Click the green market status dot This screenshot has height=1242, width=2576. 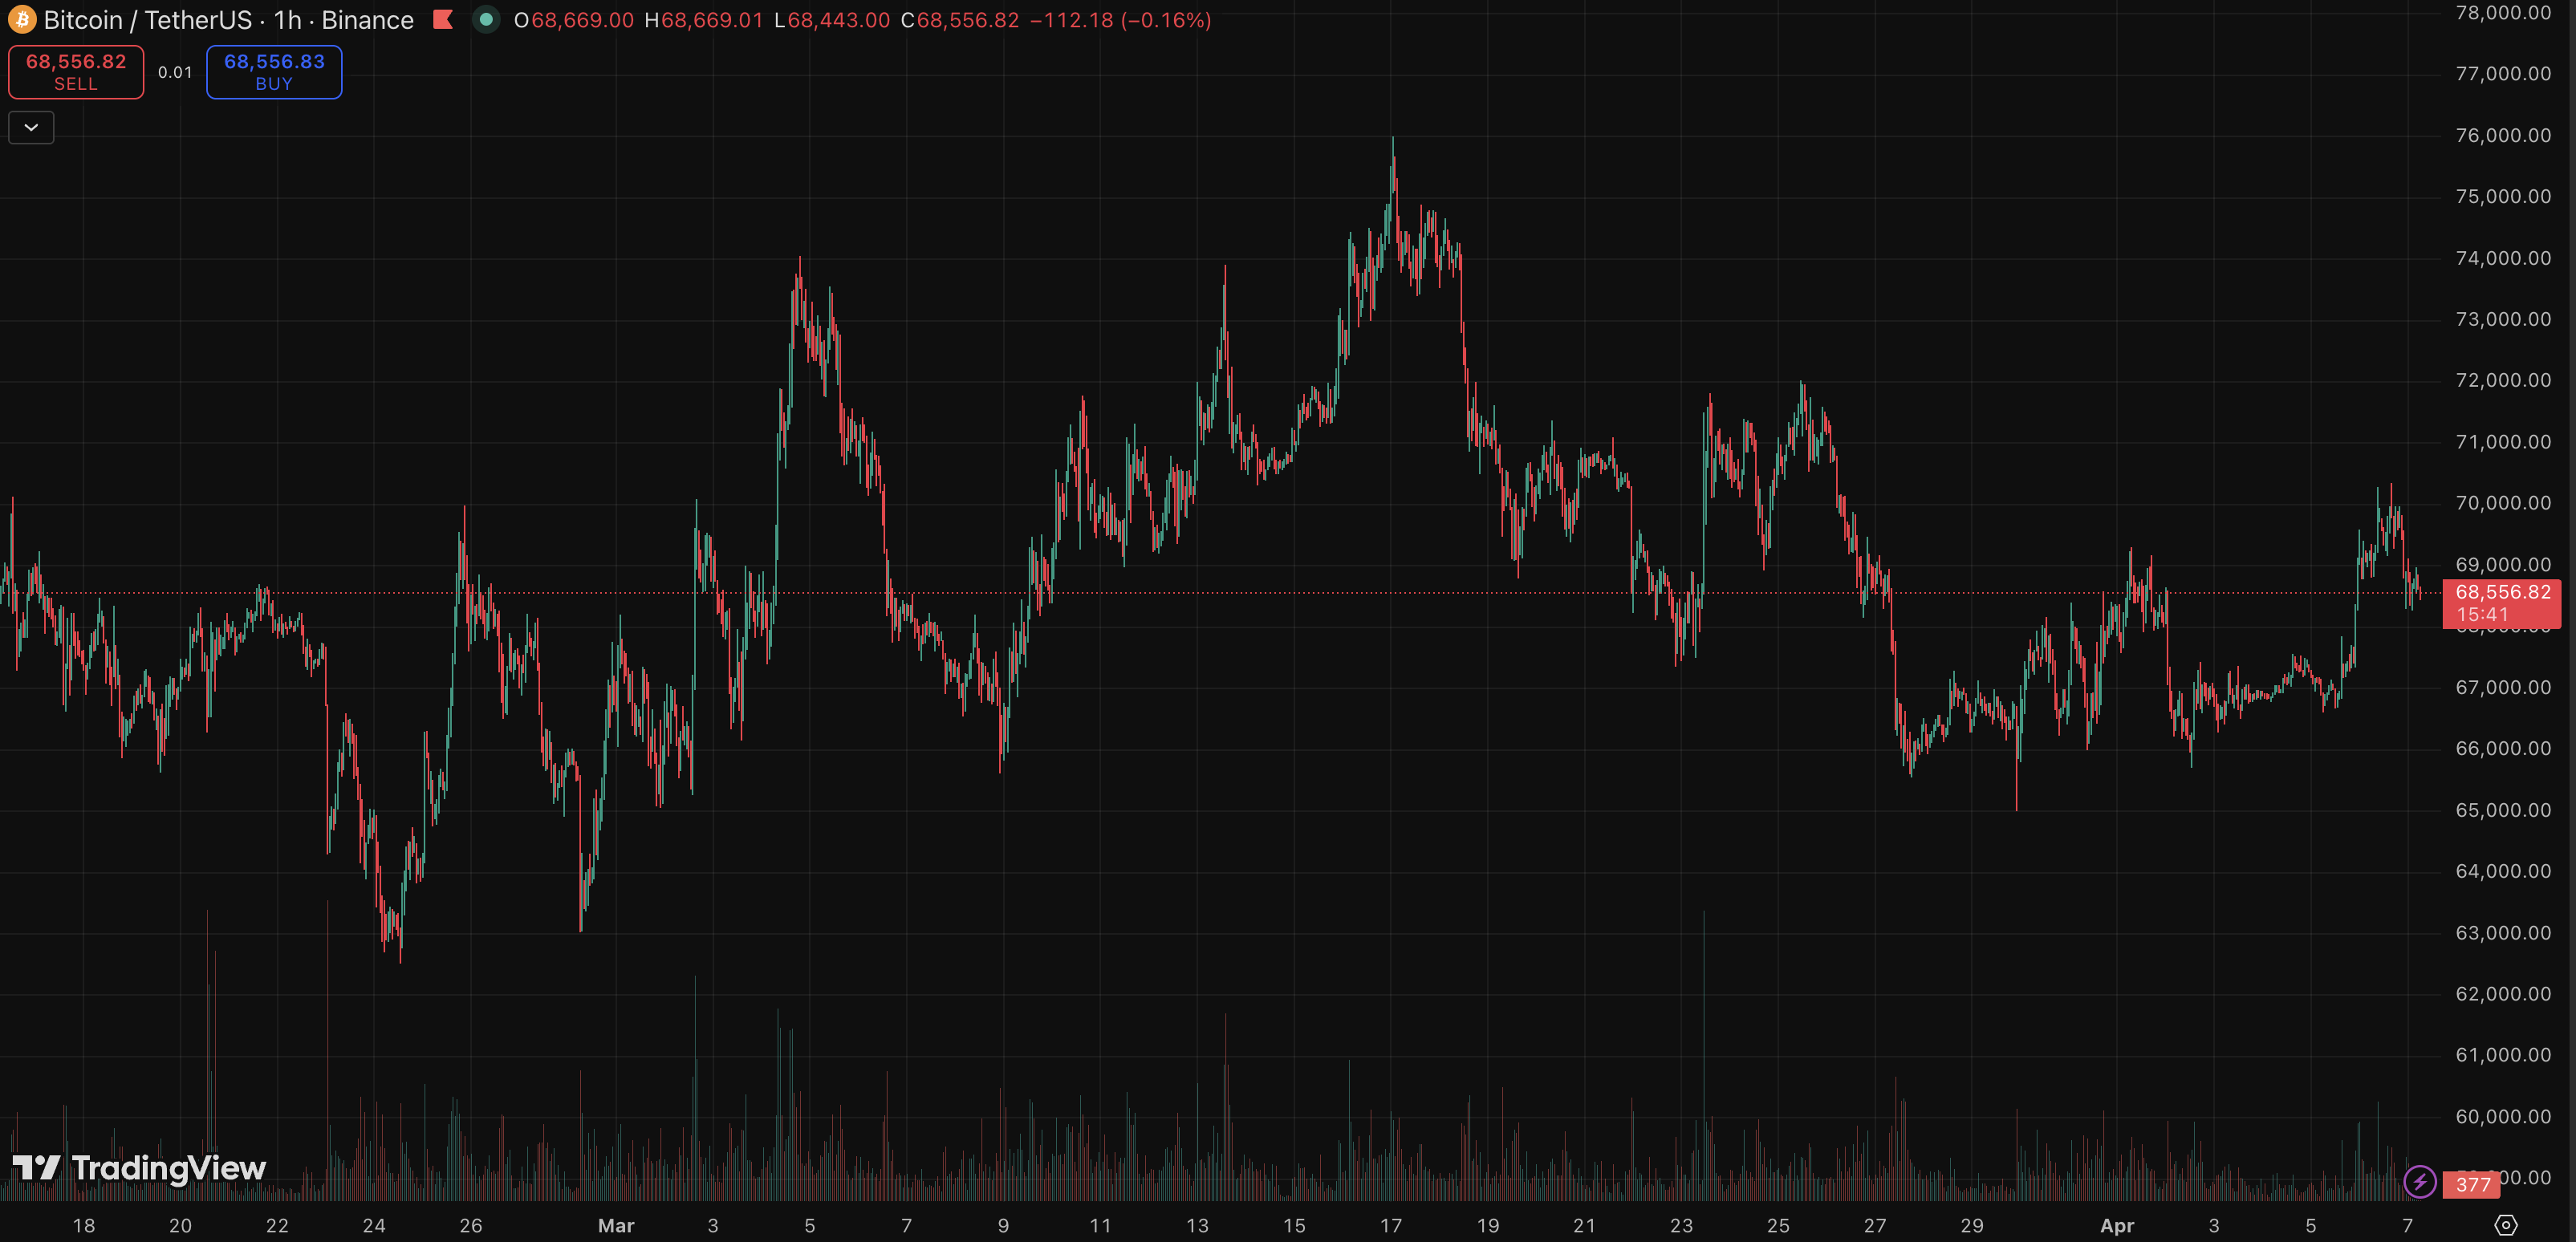pyautogui.click(x=486, y=20)
